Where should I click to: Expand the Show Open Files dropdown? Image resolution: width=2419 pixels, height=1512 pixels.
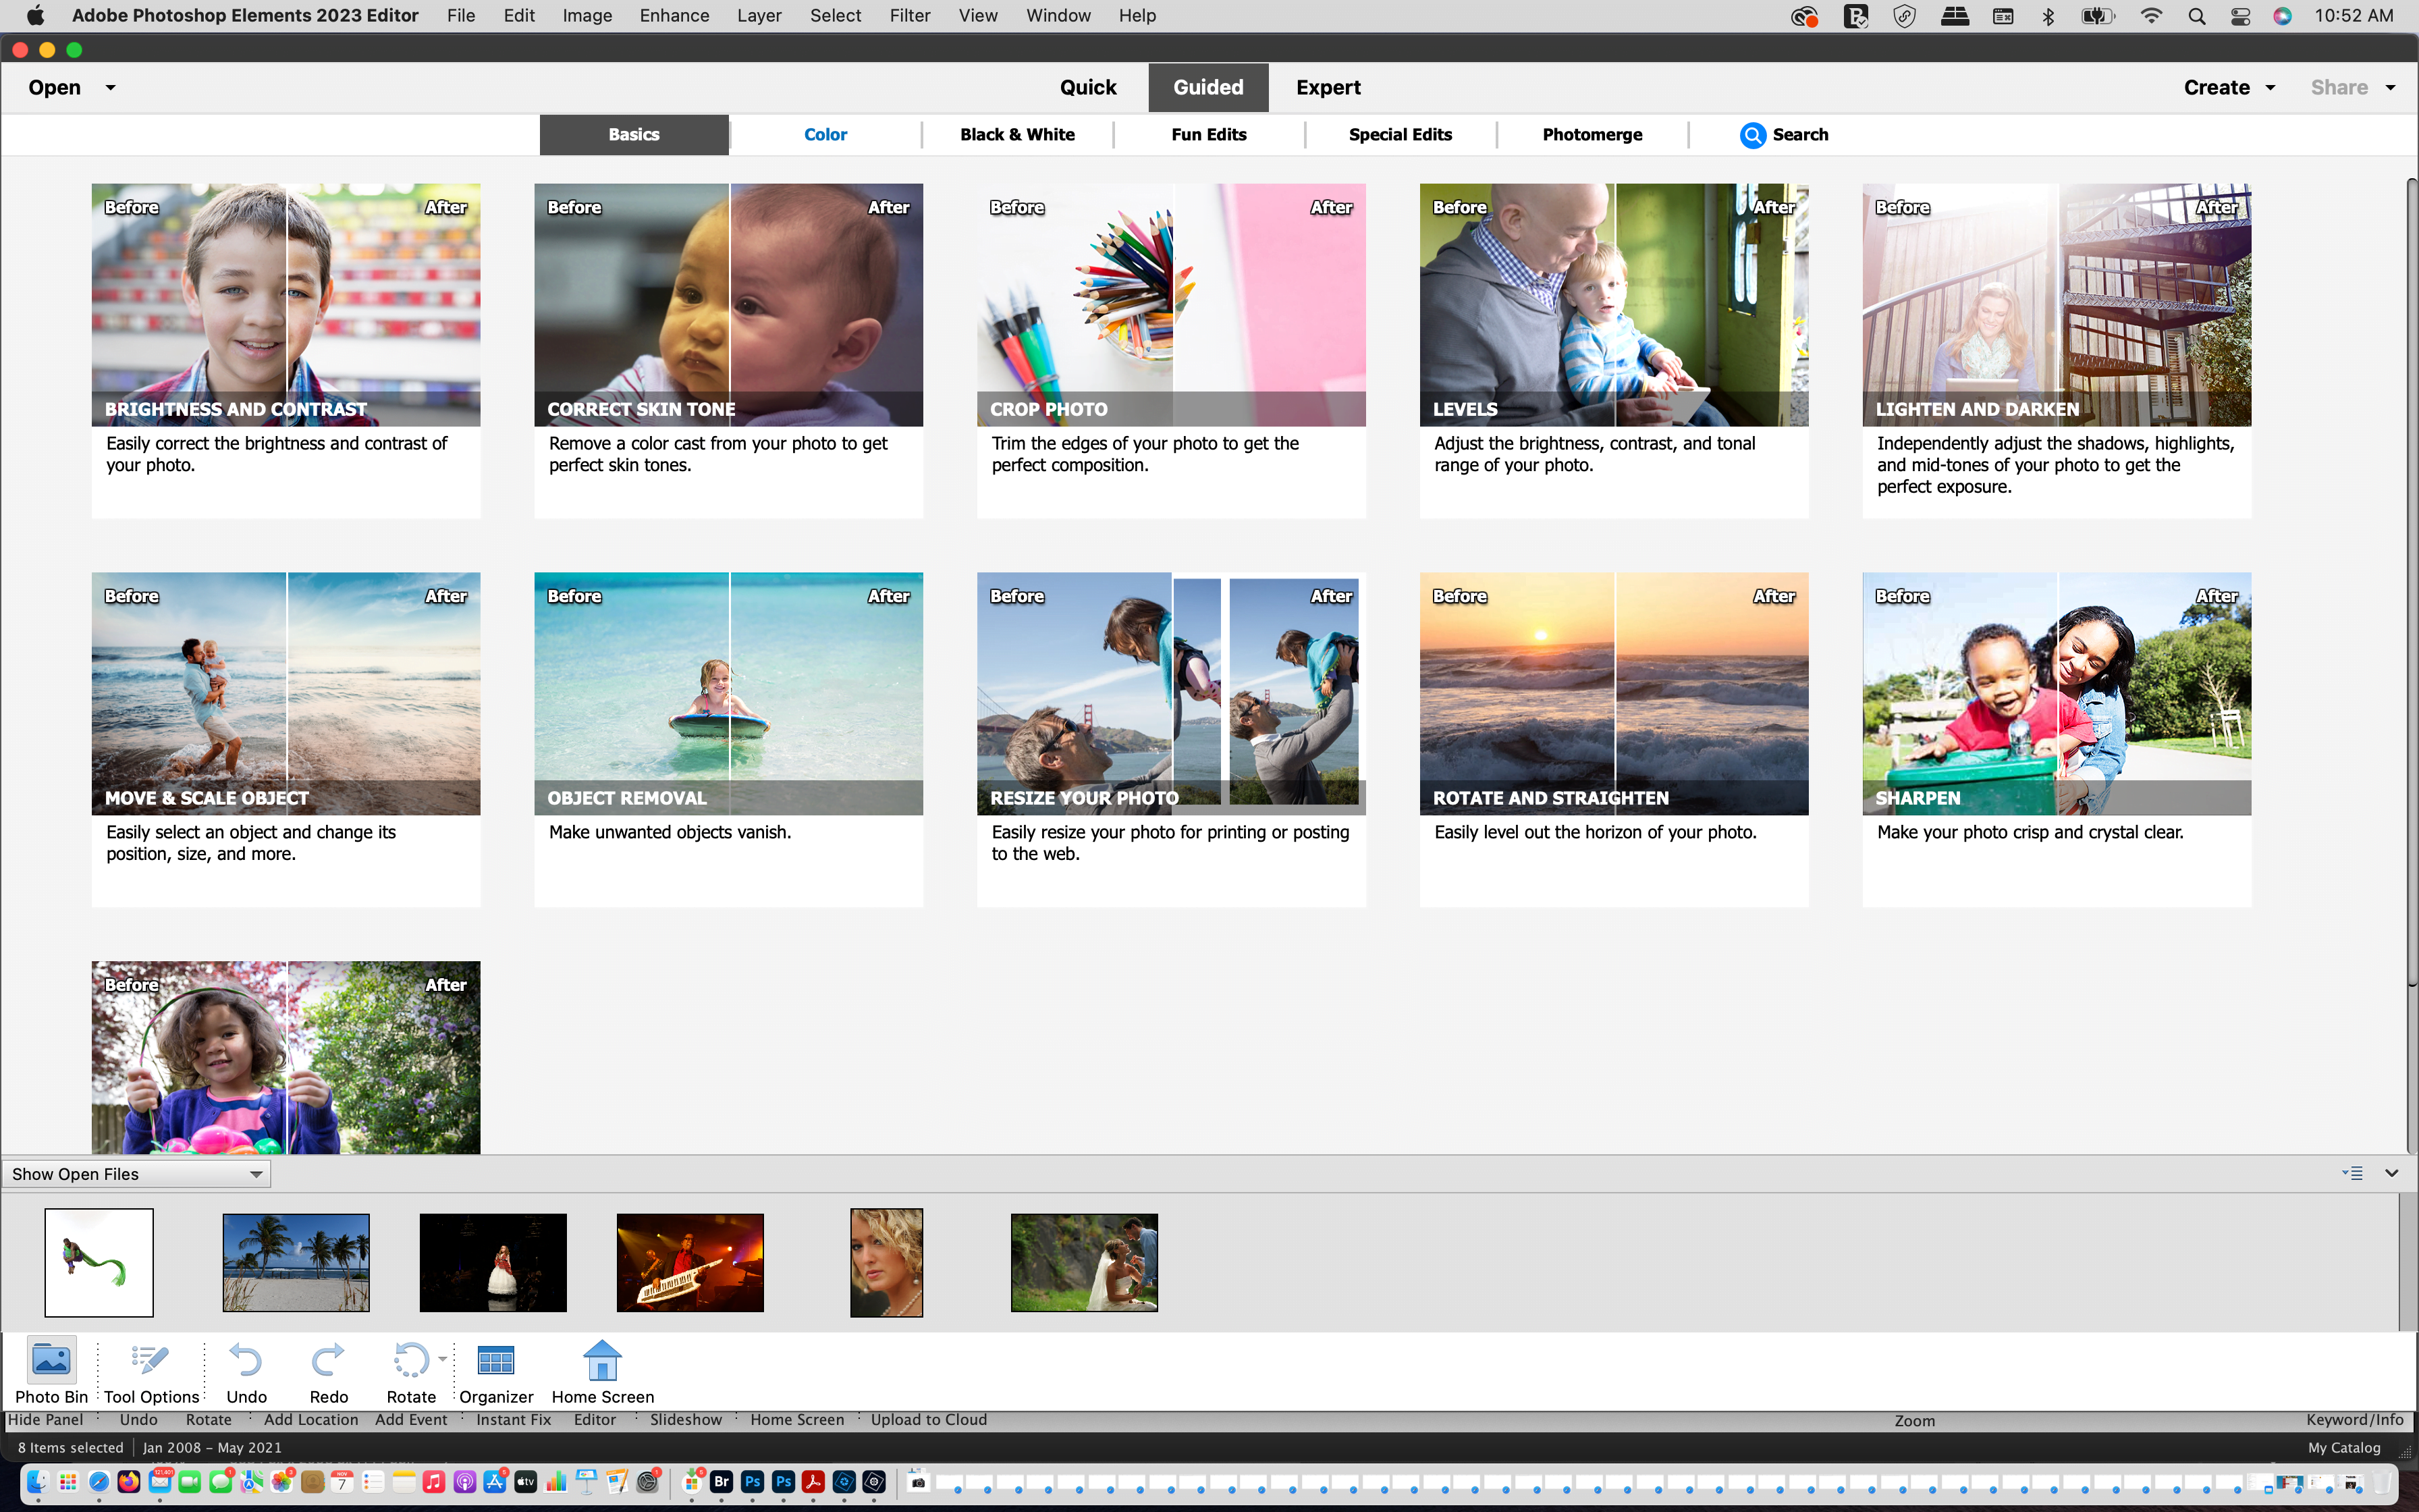tap(256, 1174)
